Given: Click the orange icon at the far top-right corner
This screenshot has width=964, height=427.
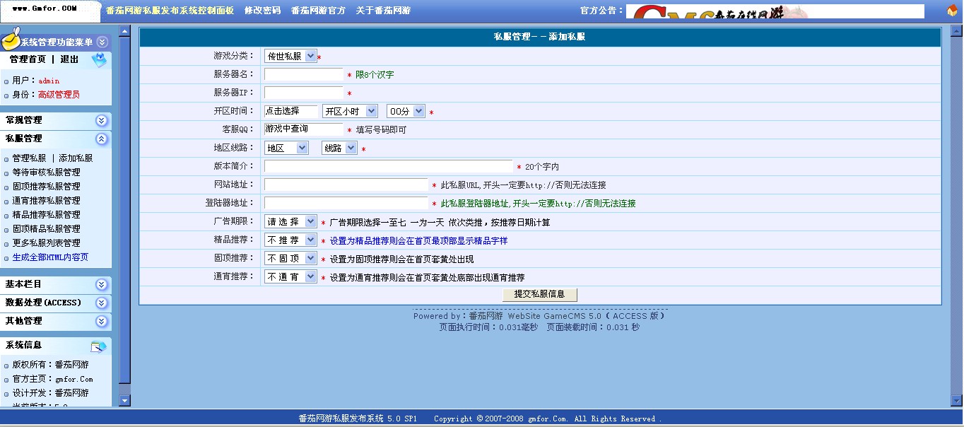Looking at the screenshot, I should coord(953,10).
